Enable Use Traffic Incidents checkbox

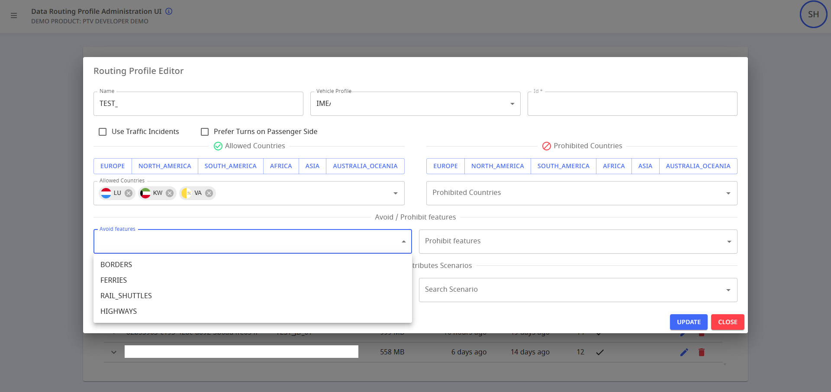(103, 132)
